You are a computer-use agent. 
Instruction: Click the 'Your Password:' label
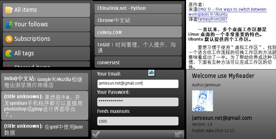point(113,92)
